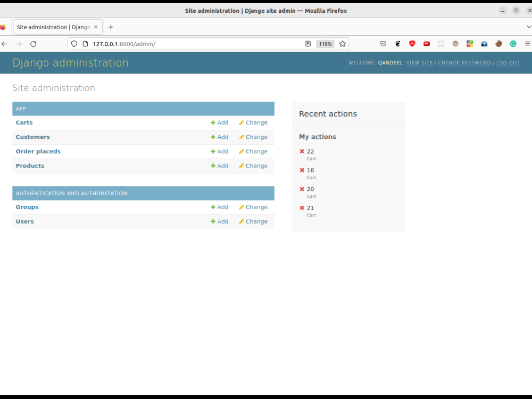Click the cookie extension icon
Screen dimensions: 532x399
pyautogui.click(x=499, y=44)
